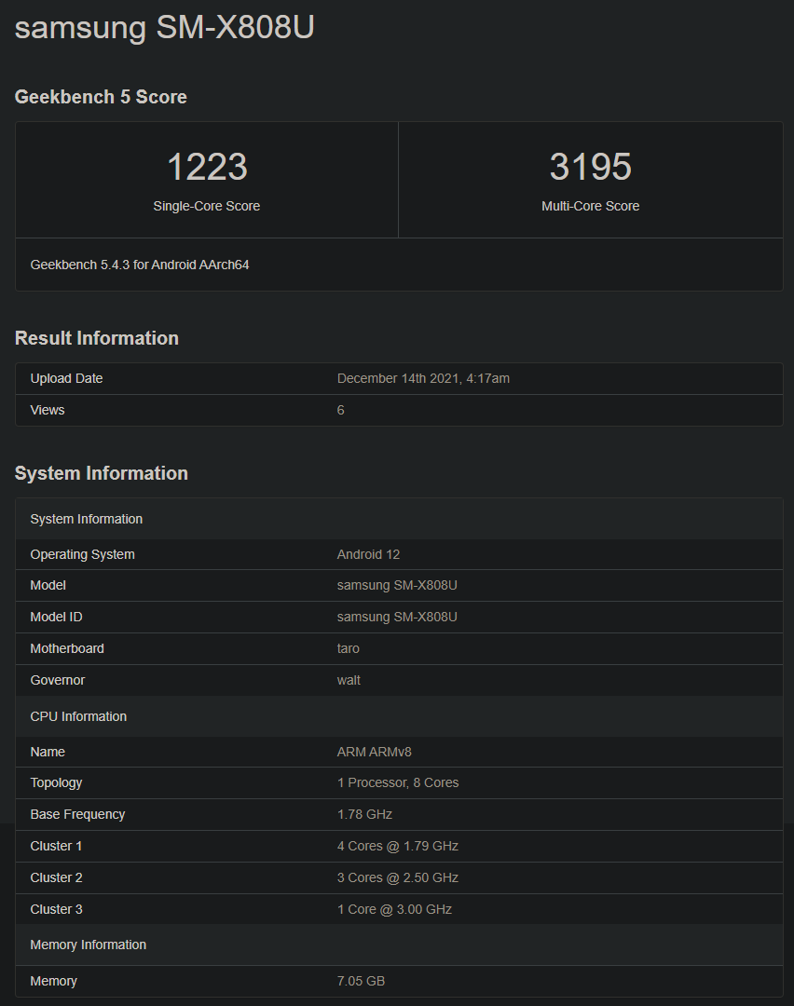794x1006 pixels.
Task: Select the Model ID row
Action: (x=399, y=617)
